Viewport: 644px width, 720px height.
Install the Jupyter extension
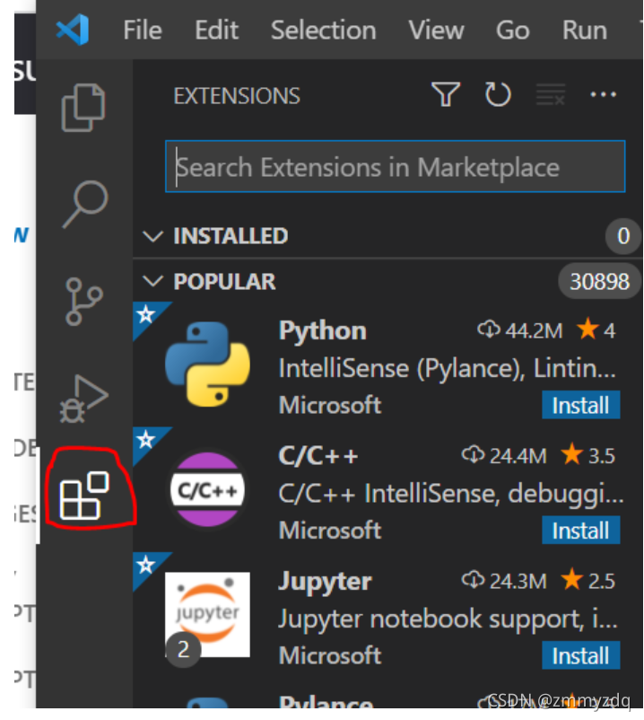(580, 655)
